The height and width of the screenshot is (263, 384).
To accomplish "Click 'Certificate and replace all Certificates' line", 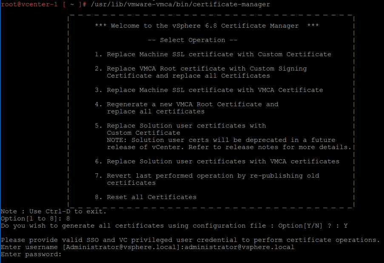I will (188, 76).
